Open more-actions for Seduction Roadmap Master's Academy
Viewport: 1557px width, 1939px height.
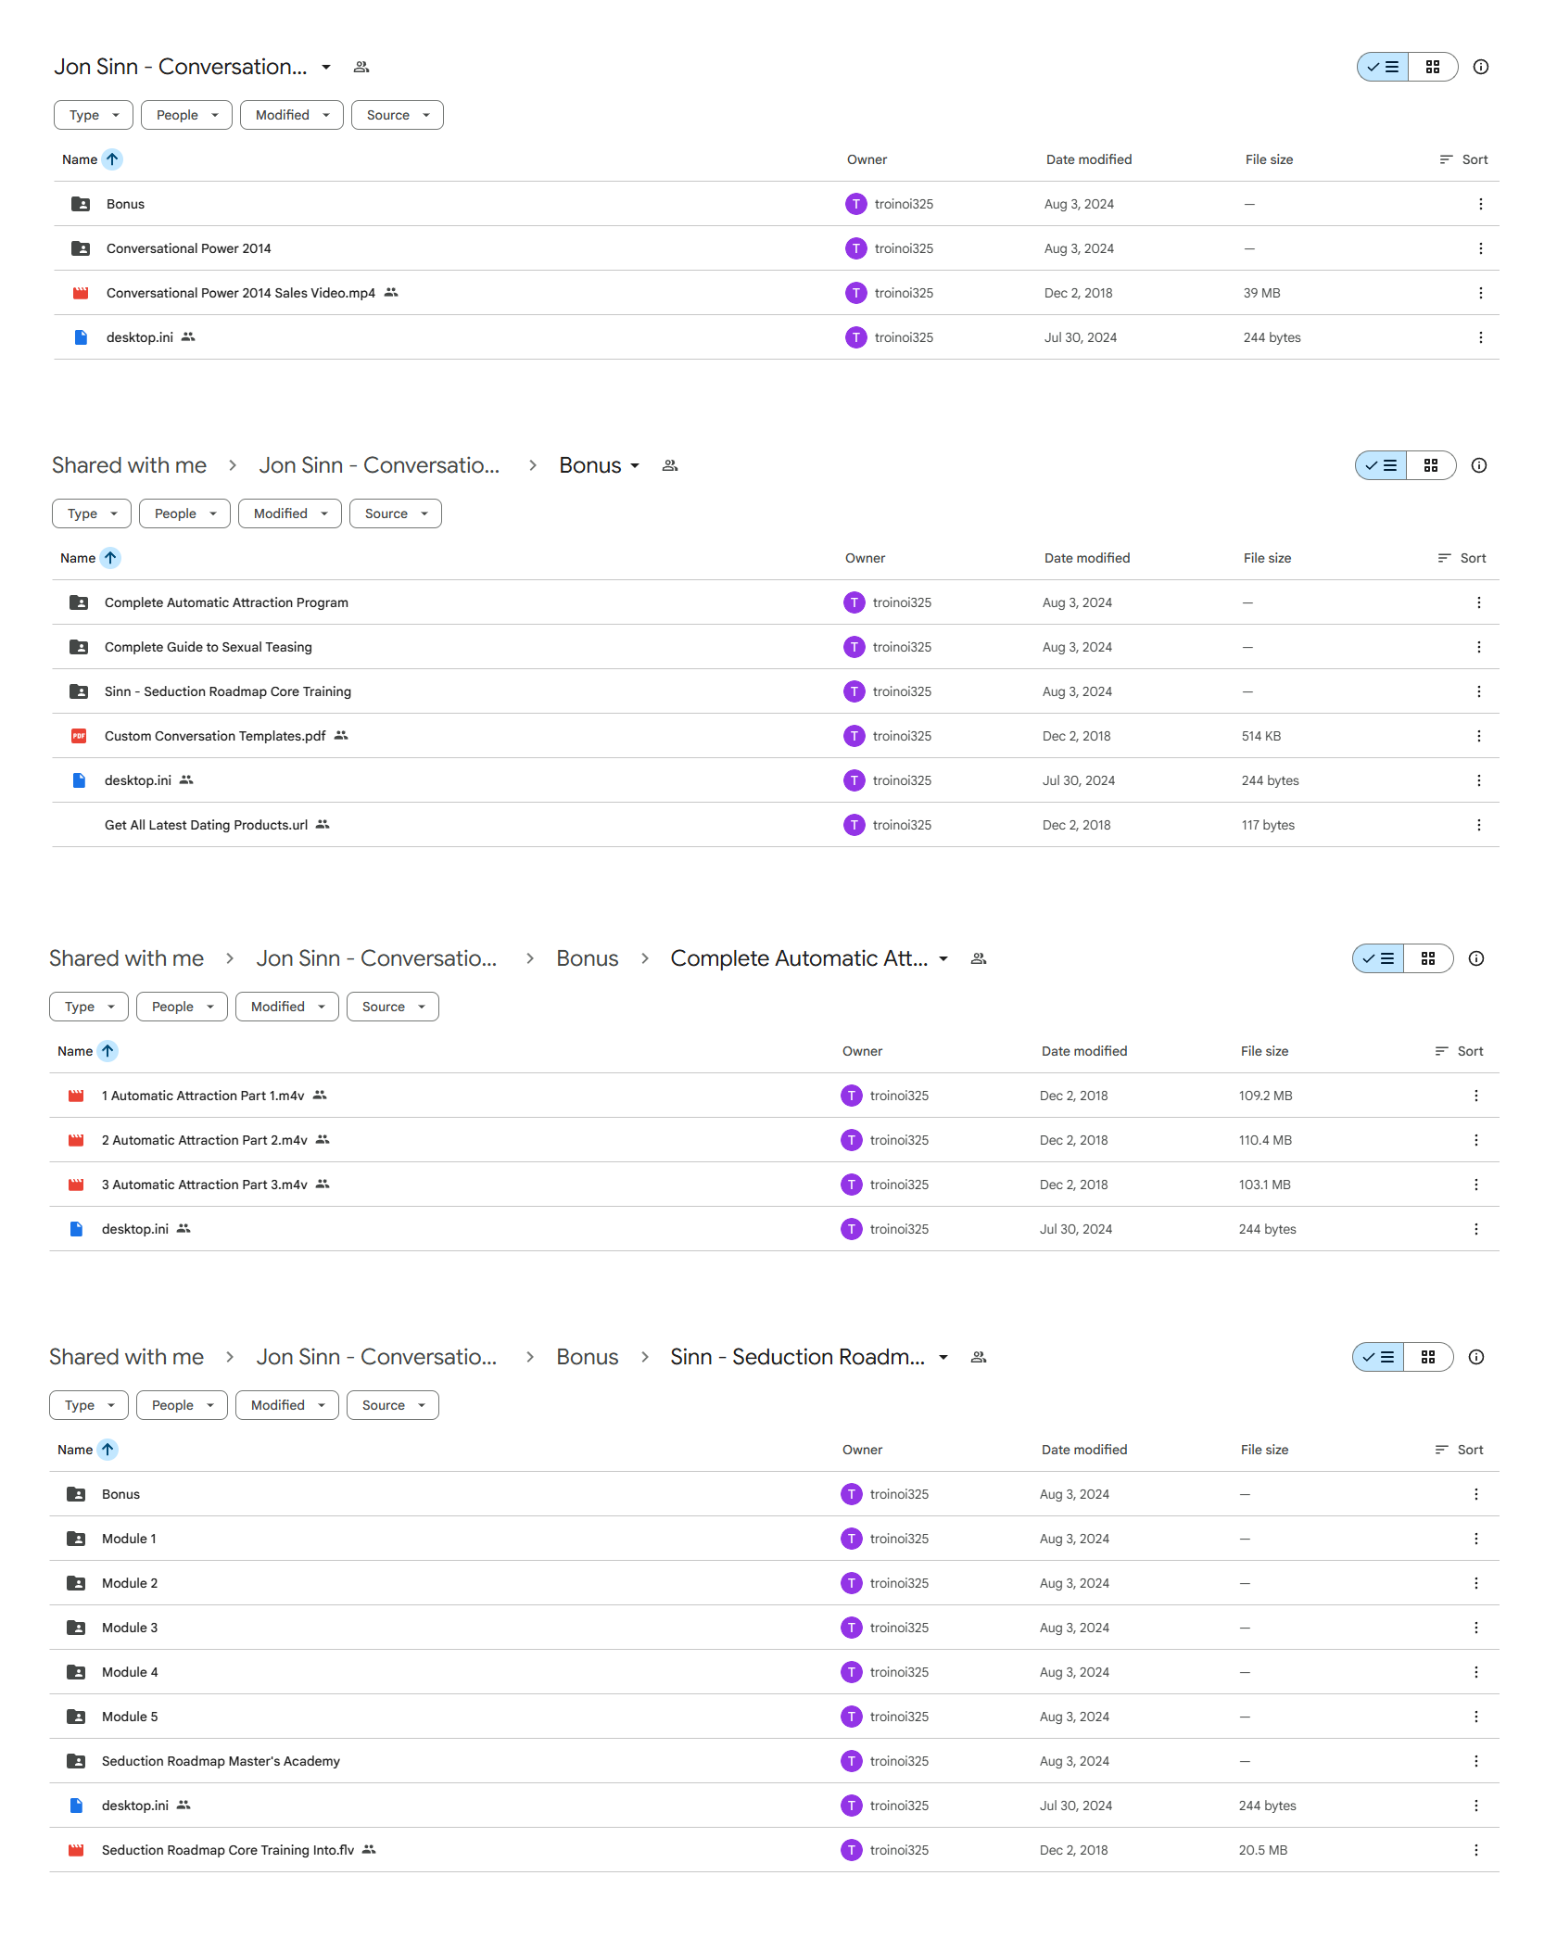(1475, 1761)
